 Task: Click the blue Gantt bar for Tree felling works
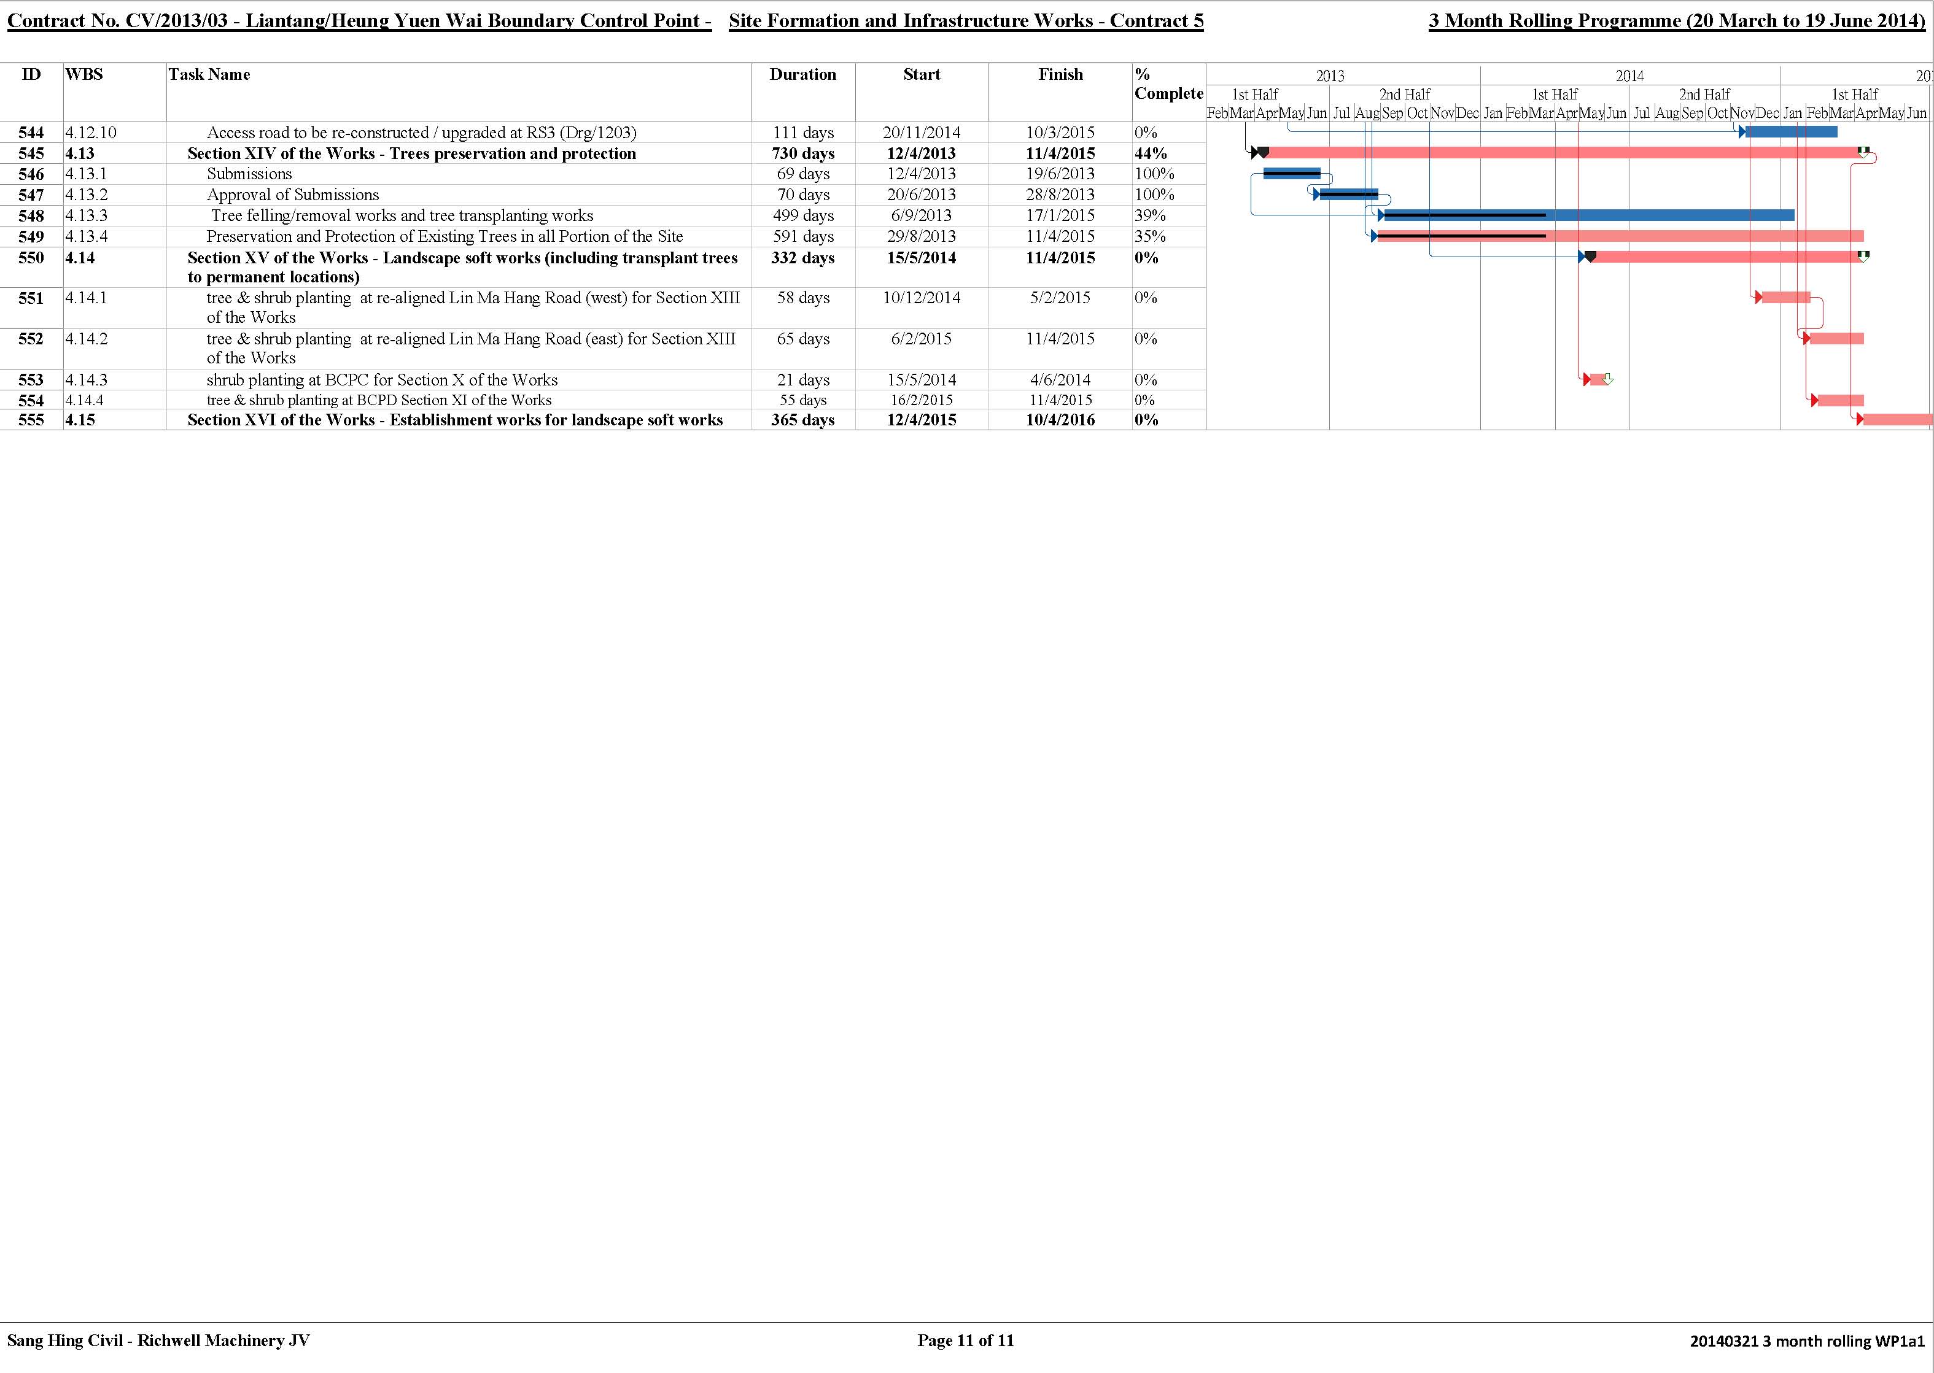coord(1588,215)
